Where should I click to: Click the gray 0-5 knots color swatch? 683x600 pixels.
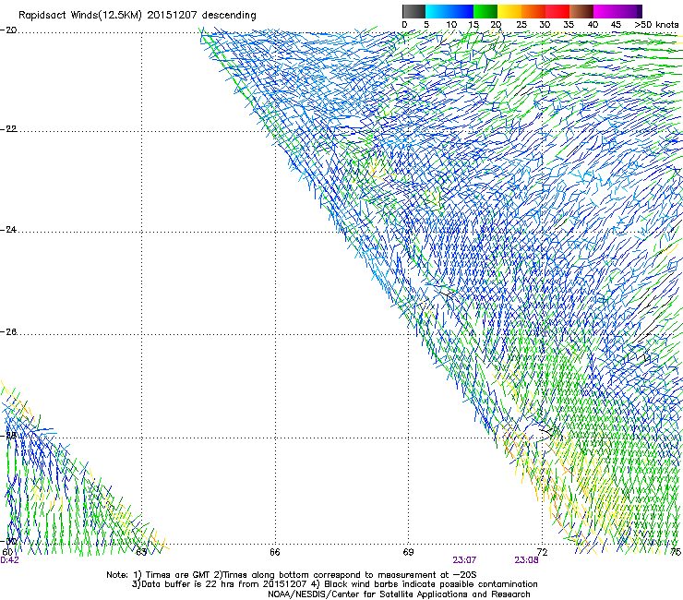413,11
